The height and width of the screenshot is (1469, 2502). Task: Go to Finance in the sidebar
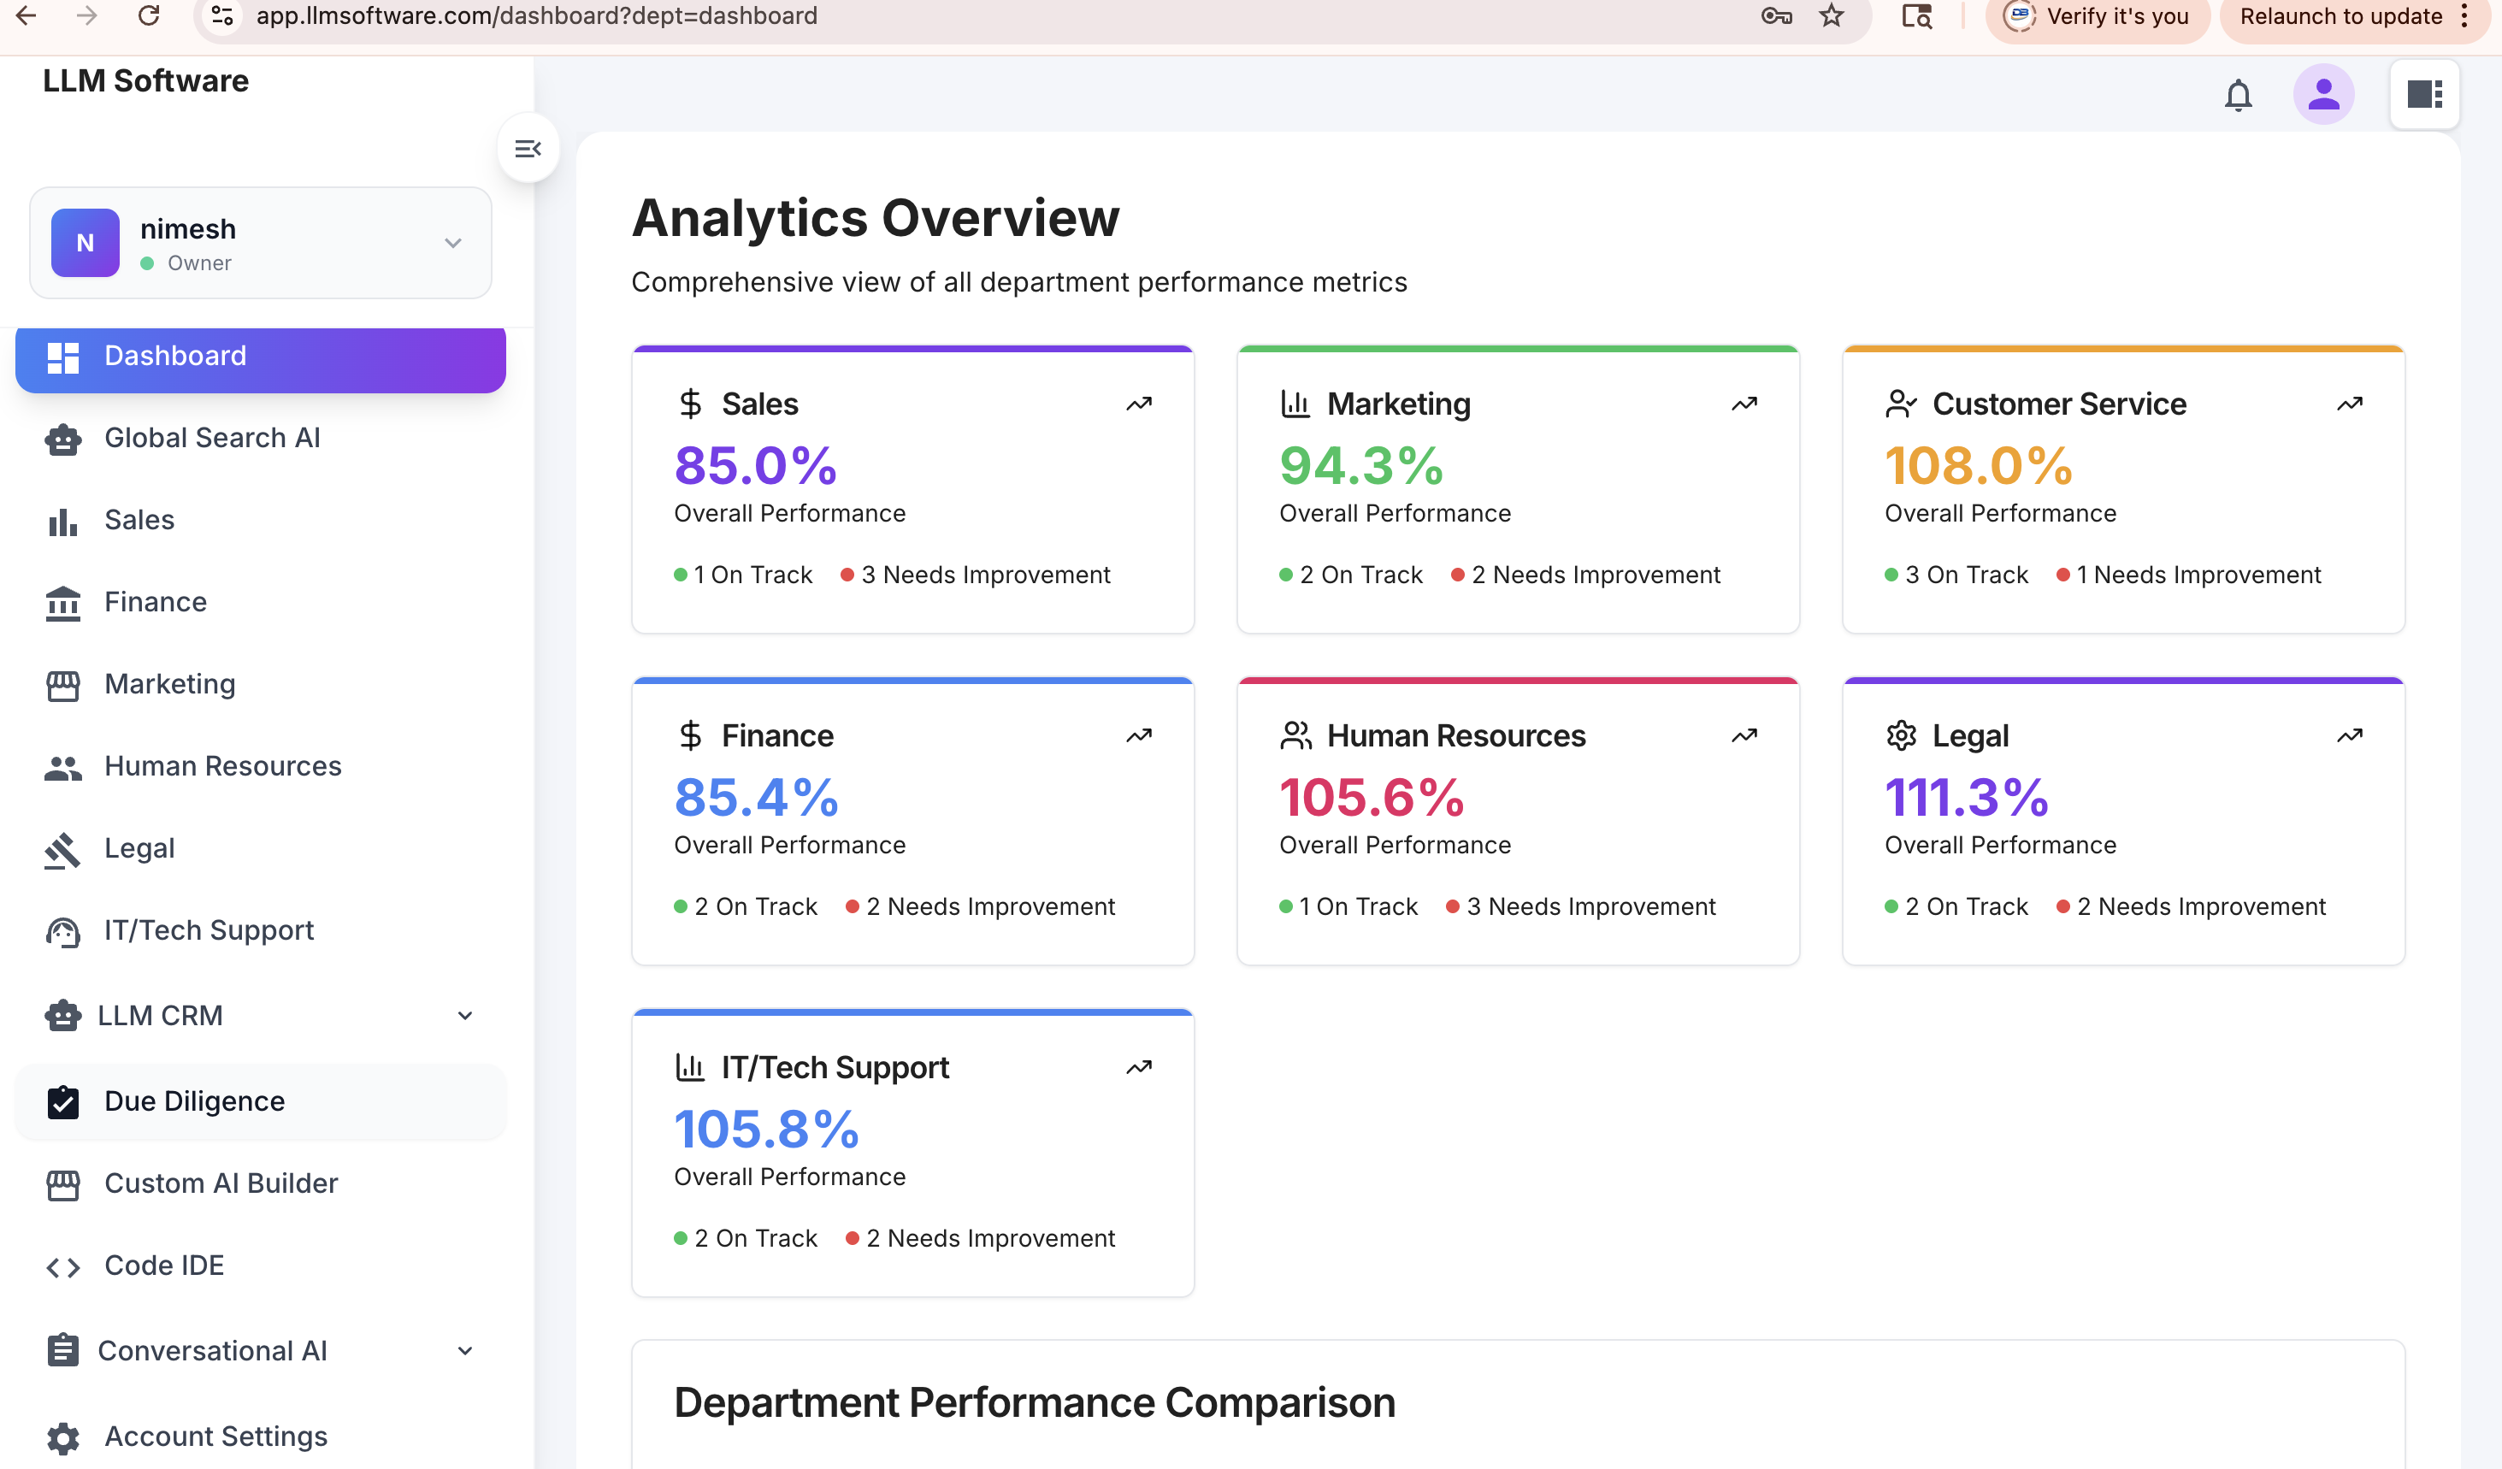pyautogui.click(x=155, y=603)
